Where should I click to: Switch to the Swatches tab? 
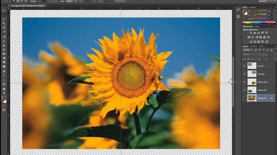pos(252,7)
